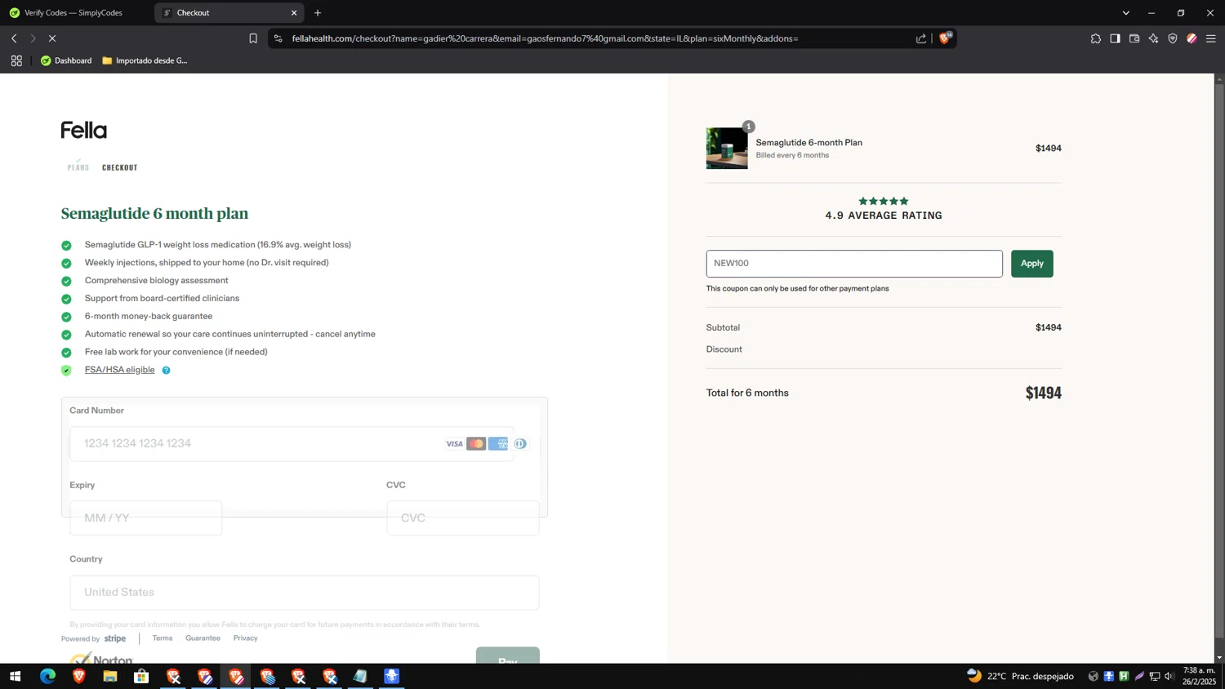Screen dimensions: 1225x689
Task: Open the Notepad app in taskbar
Action: [360, 676]
